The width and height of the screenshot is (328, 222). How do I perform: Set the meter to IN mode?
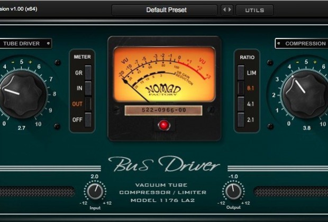click(x=88, y=88)
